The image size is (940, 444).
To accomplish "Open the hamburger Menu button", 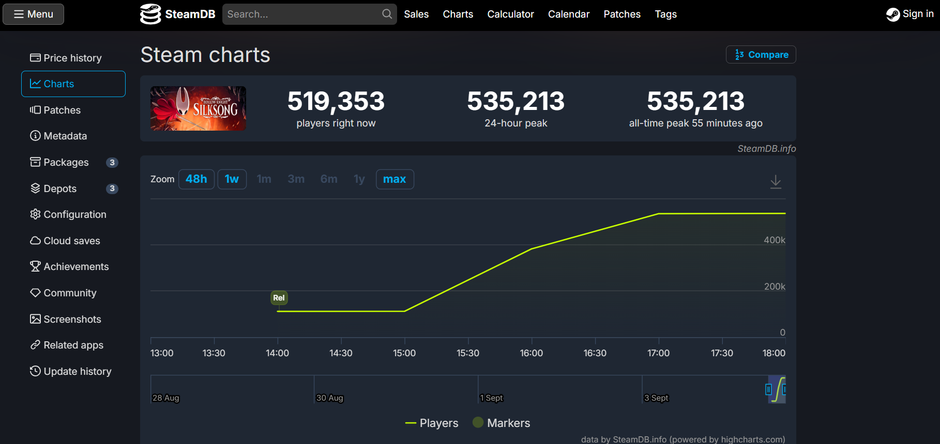I will (x=34, y=14).
